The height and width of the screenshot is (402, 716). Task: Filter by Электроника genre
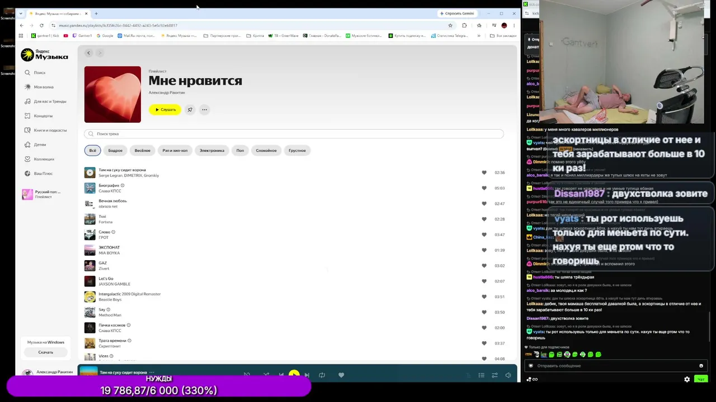tap(212, 150)
